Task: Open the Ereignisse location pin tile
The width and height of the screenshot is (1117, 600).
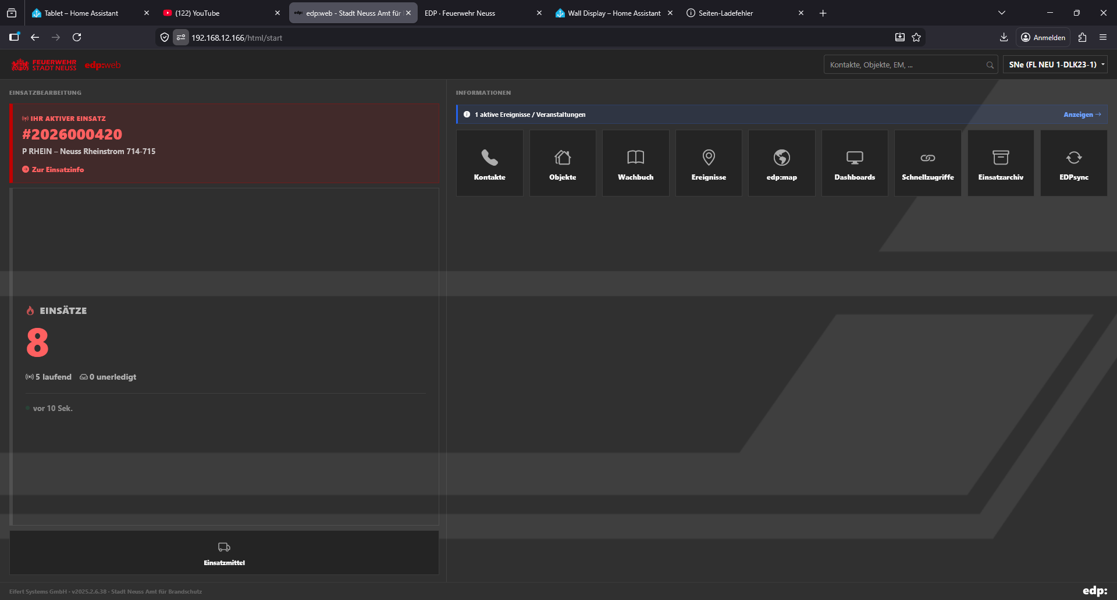Action: tap(709, 163)
